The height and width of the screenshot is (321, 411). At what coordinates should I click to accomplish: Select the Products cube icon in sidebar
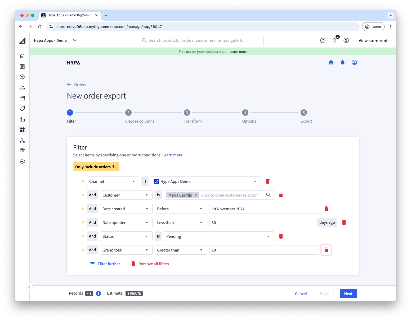click(x=22, y=77)
